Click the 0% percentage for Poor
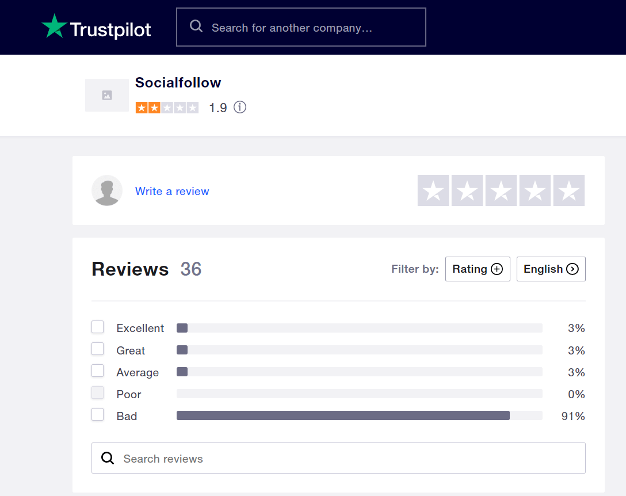 tap(576, 394)
